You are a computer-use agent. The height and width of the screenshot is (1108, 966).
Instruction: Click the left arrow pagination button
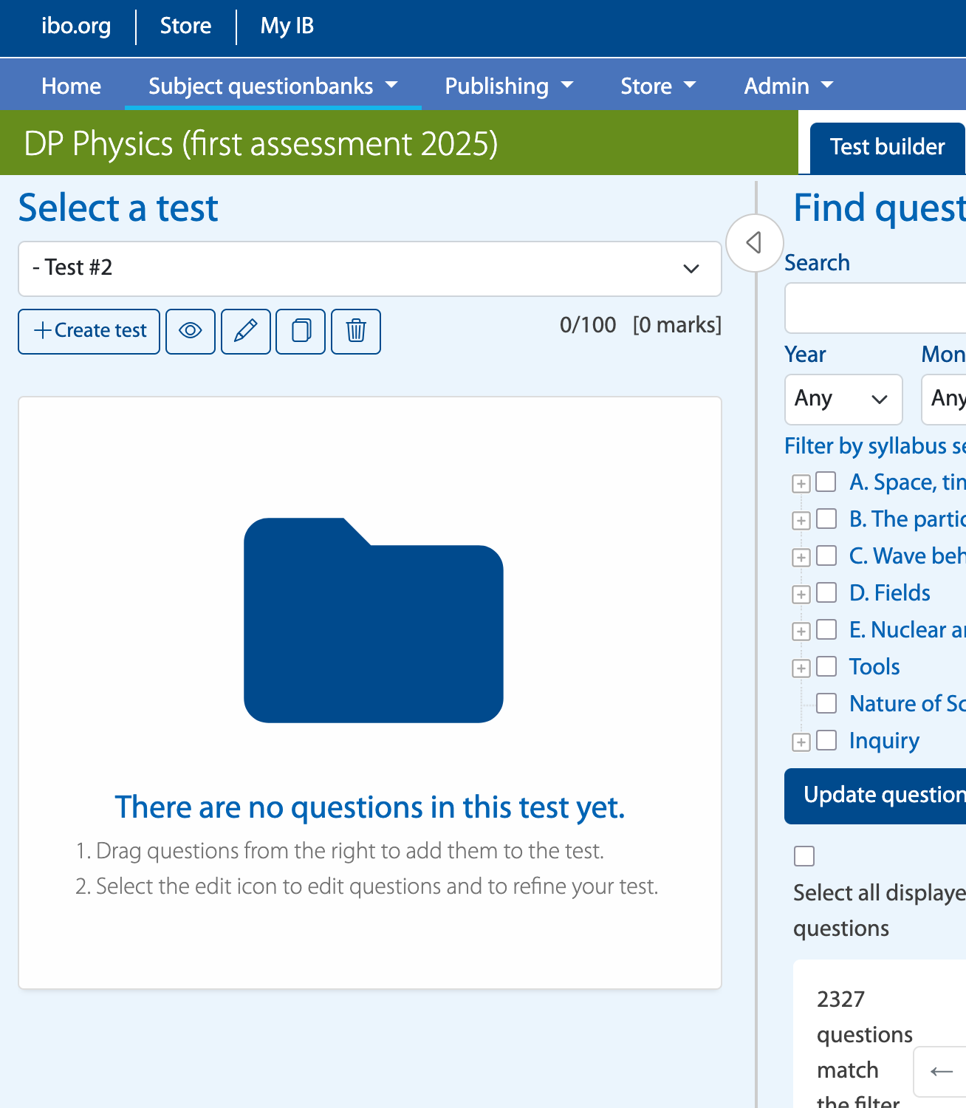[x=941, y=1071]
